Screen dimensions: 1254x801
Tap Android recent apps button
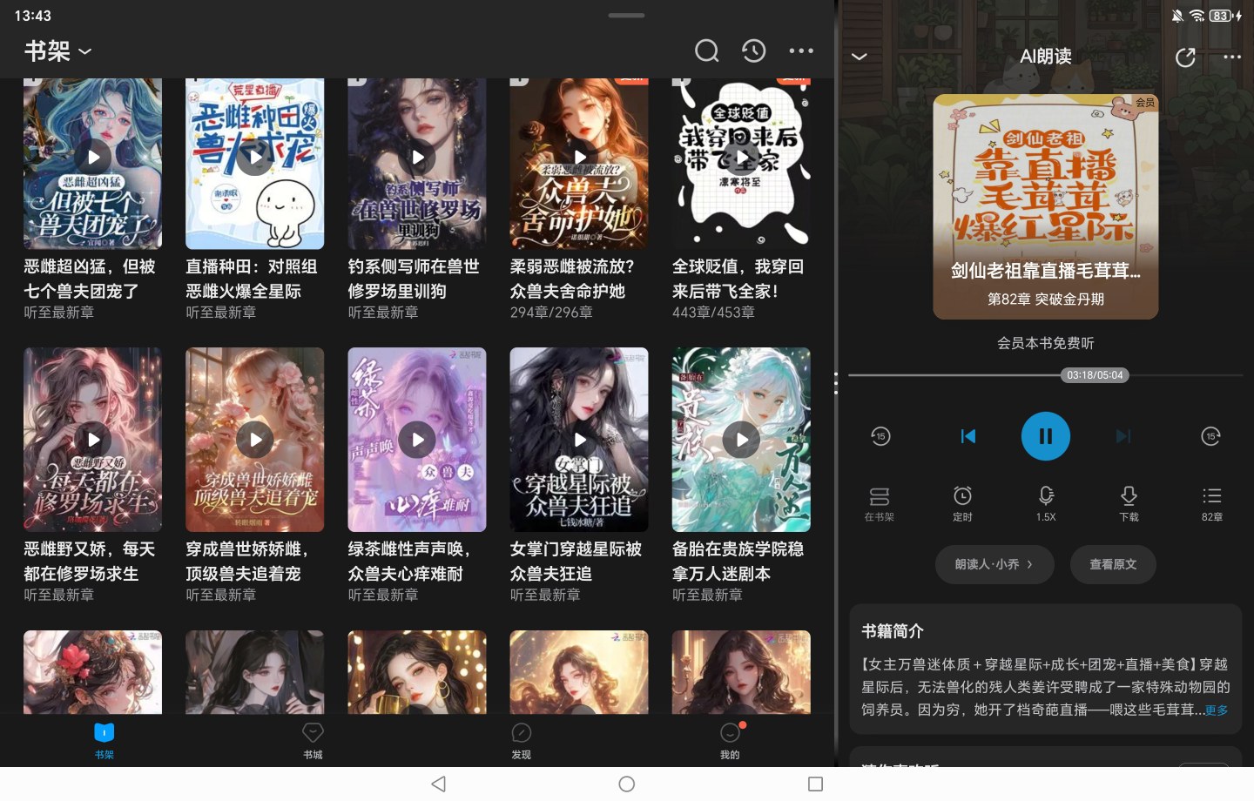coord(815,784)
